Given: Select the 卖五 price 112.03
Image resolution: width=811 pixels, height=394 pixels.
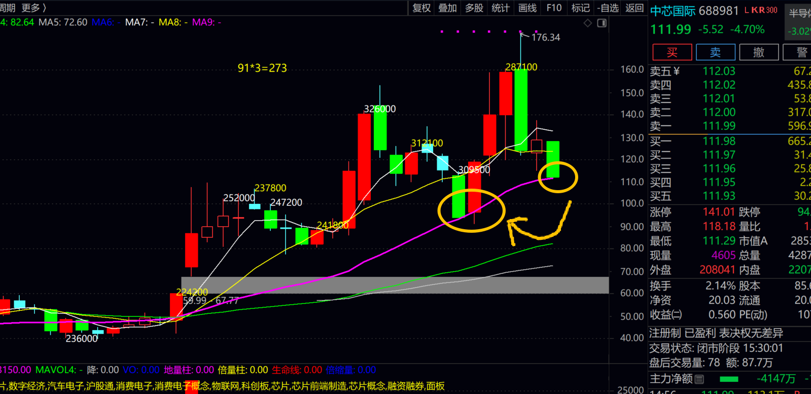Looking at the screenshot, I should click(719, 71).
